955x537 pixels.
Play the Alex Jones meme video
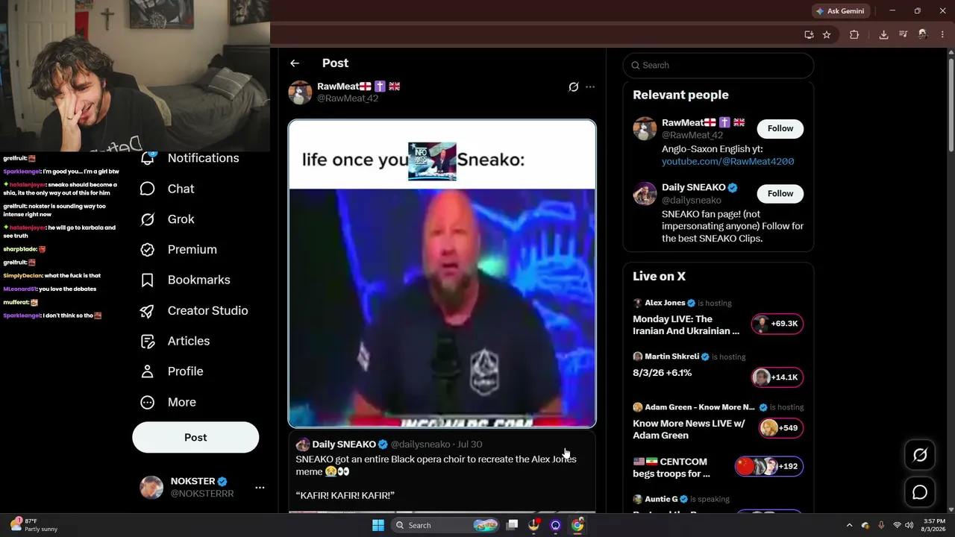442,308
